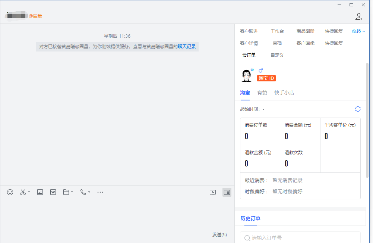Click the phone call icon

pyautogui.click(x=83, y=192)
